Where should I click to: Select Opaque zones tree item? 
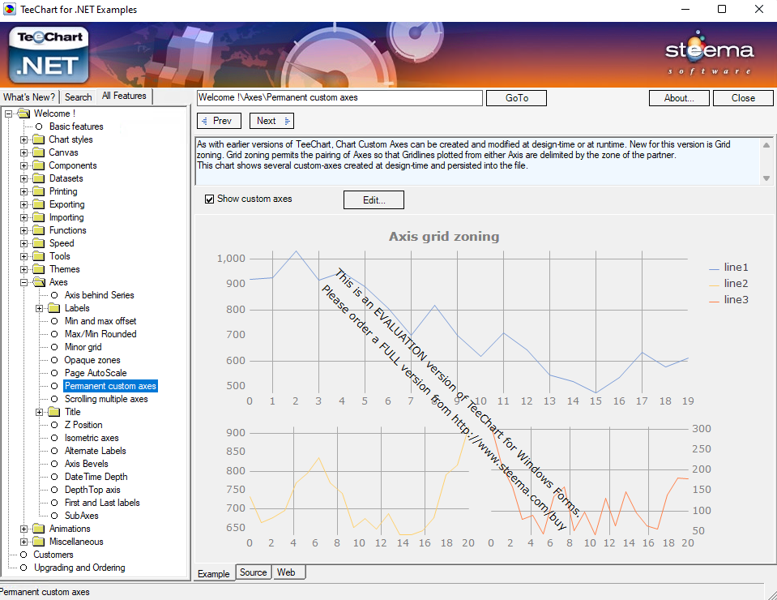point(92,360)
